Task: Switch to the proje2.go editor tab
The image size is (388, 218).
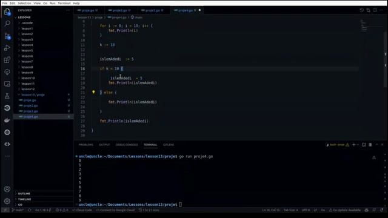Action: [119, 10]
